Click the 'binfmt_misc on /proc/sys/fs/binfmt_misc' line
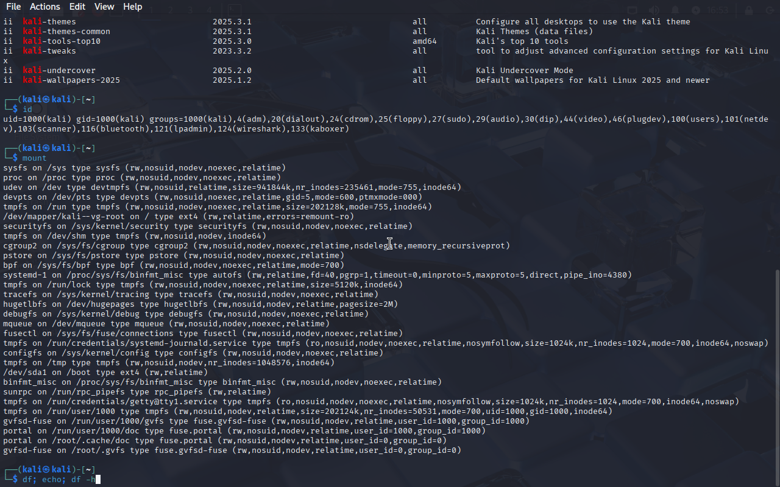Viewport: 780px width, 487px height. [x=222, y=382]
